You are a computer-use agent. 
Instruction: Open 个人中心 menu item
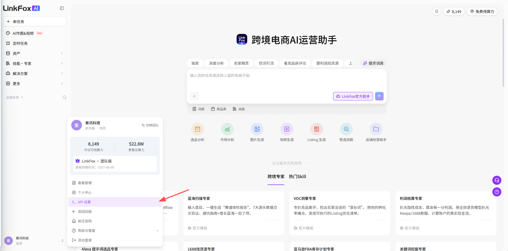(x=115, y=192)
